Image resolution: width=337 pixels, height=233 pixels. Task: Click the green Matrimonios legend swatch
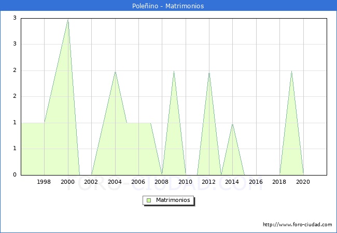(149, 200)
